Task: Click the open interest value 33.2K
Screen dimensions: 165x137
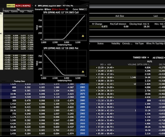Action: [x=148, y=110]
